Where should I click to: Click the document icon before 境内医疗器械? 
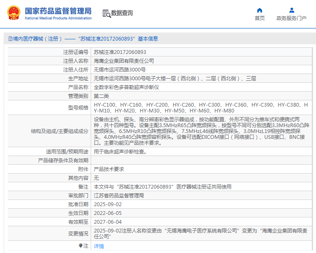[x=10, y=39]
